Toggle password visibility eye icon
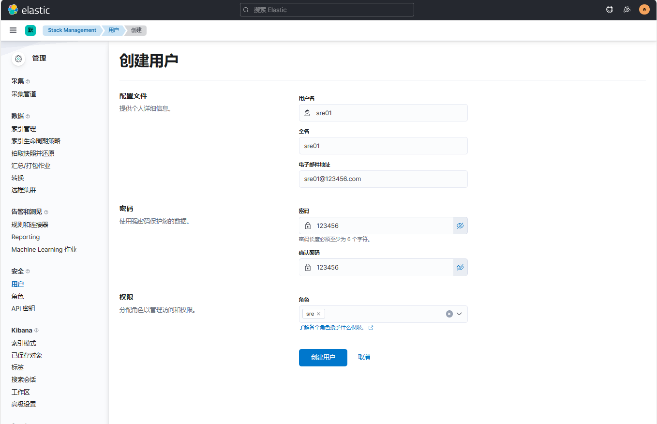This screenshot has width=657, height=424. pos(460,226)
